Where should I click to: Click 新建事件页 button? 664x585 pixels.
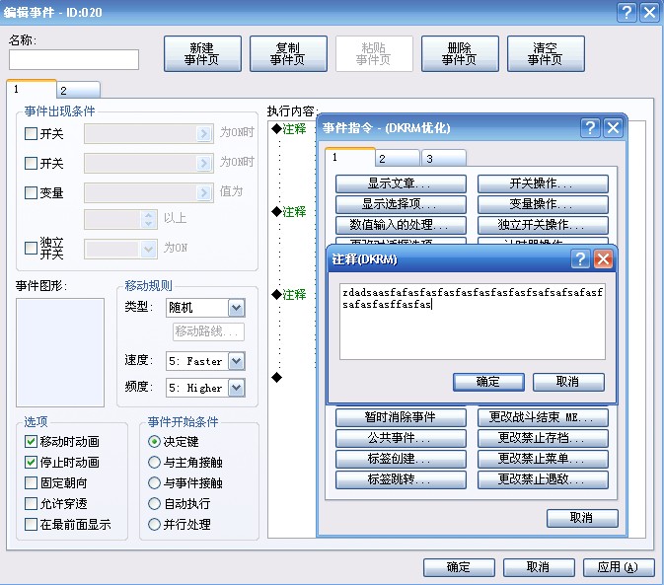coord(202,53)
